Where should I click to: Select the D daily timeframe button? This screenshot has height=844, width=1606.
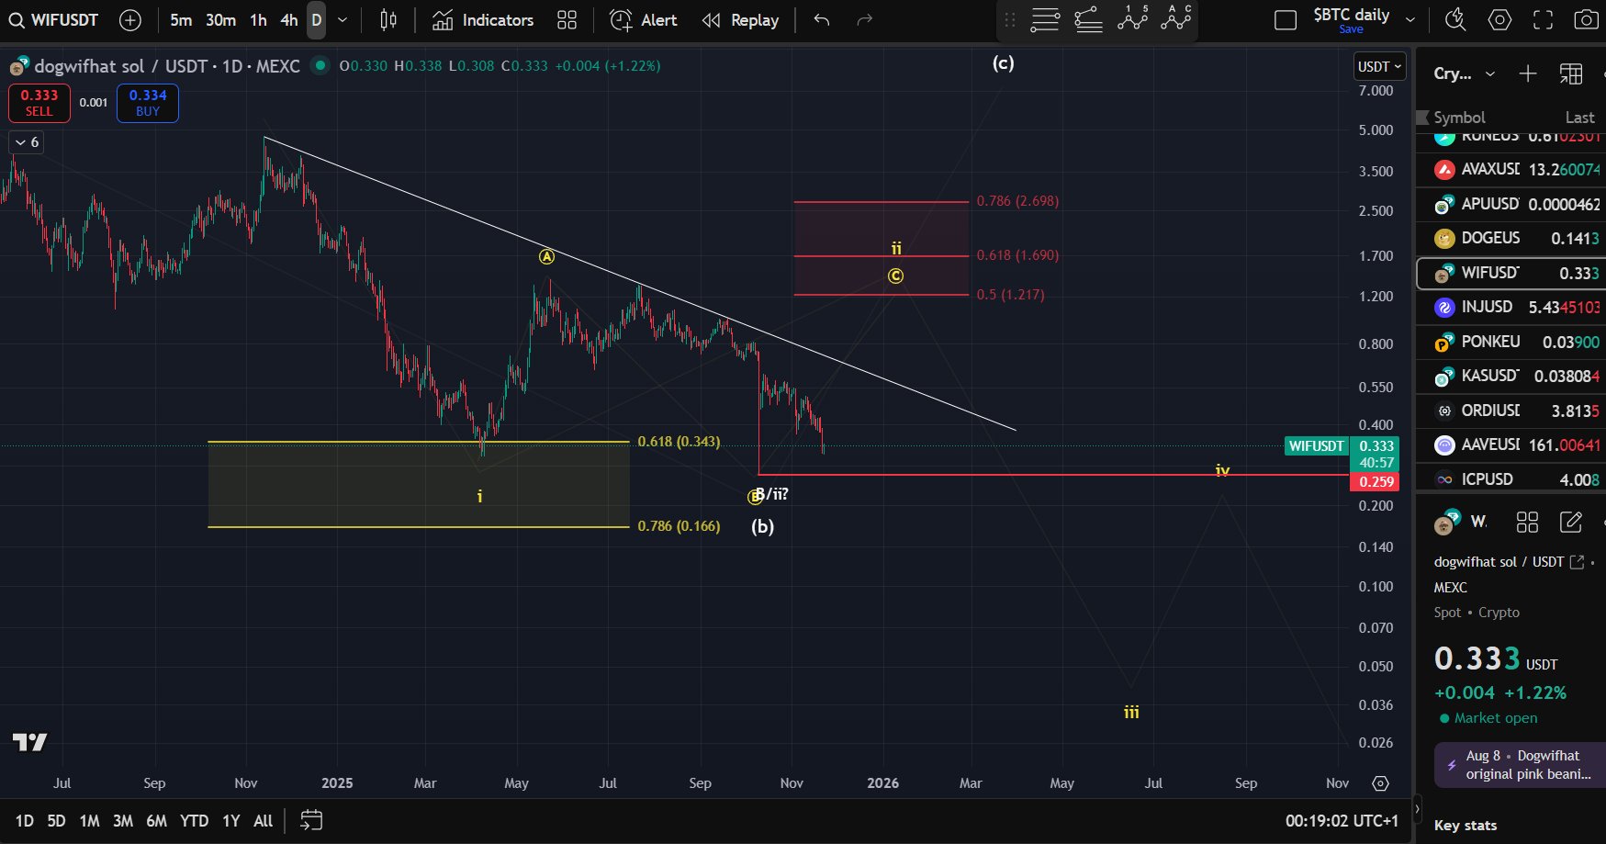(x=316, y=20)
